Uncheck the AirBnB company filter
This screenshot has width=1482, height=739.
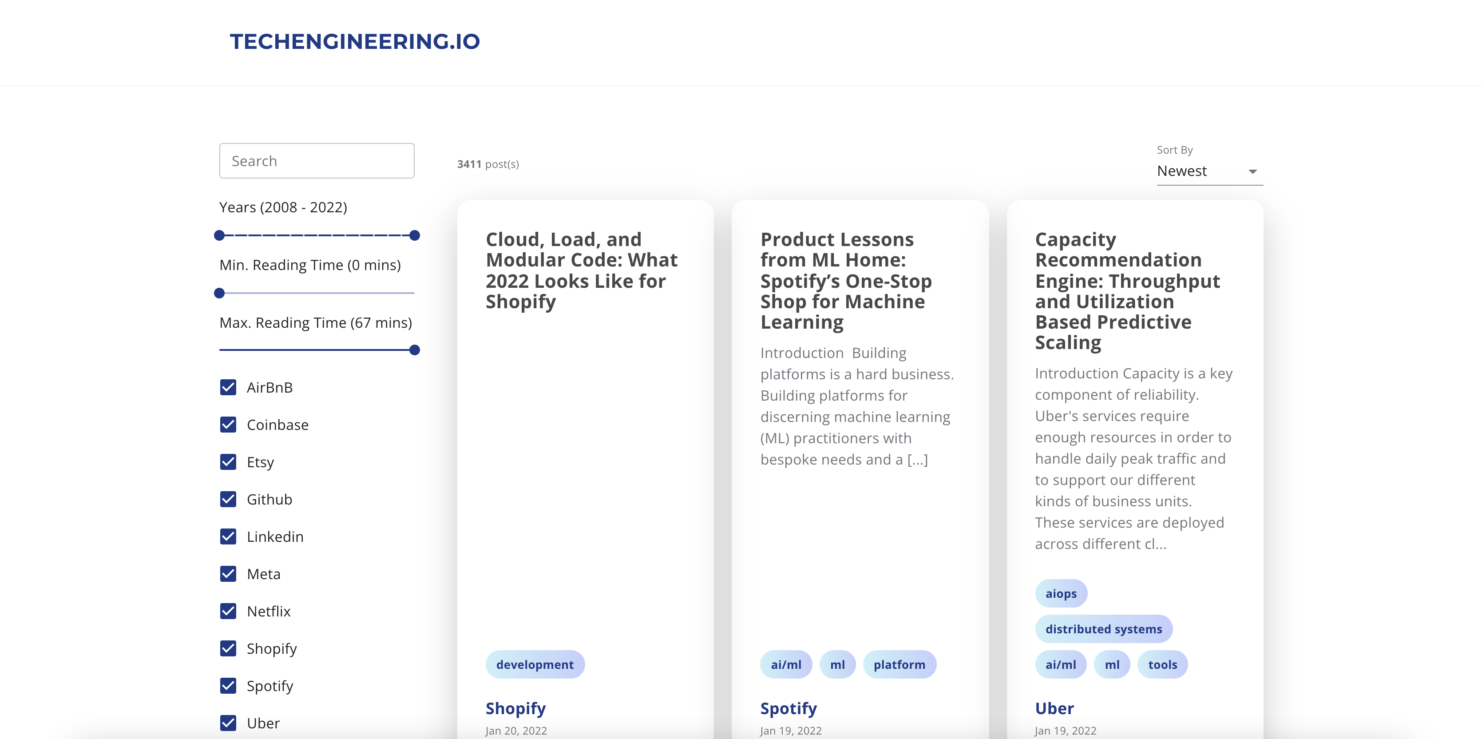click(x=228, y=387)
